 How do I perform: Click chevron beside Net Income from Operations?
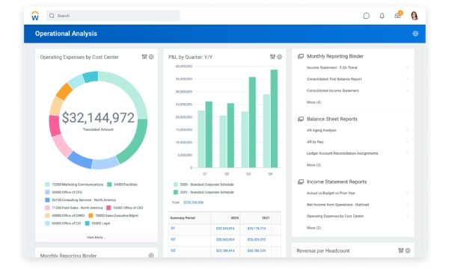[407, 205]
